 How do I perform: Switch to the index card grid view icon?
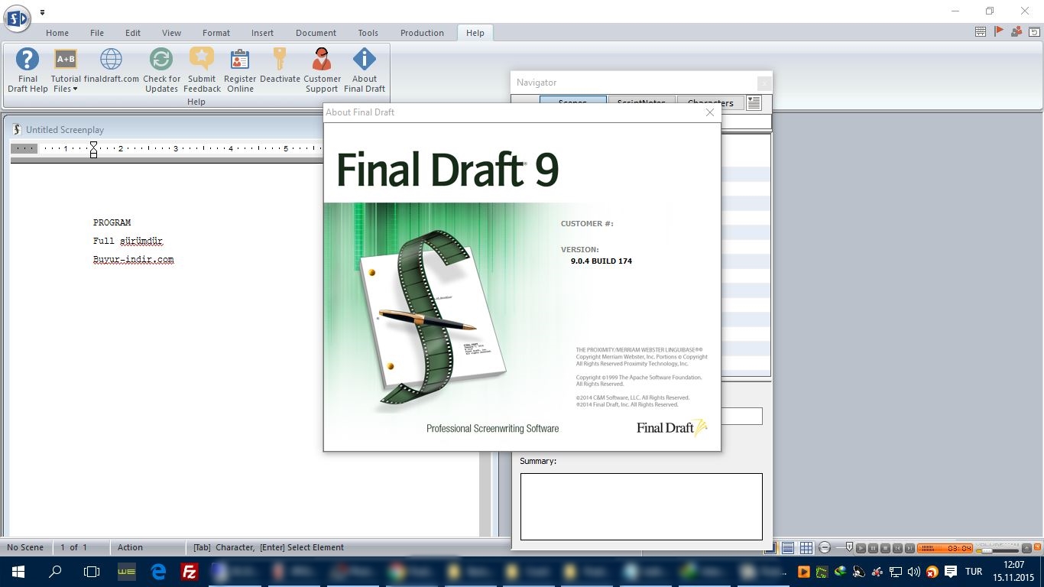point(806,548)
